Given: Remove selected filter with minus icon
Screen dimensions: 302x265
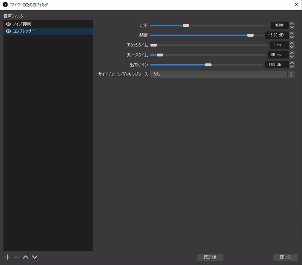Looking at the screenshot, I should (16, 257).
